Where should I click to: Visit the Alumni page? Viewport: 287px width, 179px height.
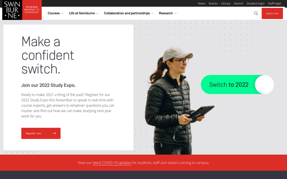tap(238, 3)
